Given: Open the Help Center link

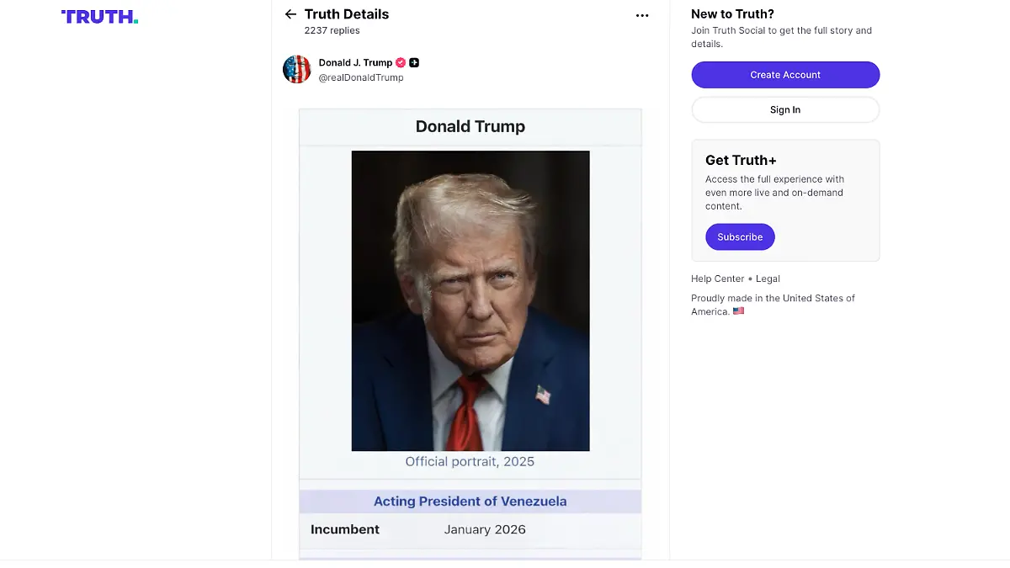Looking at the screenshot, I should (717, 279).
